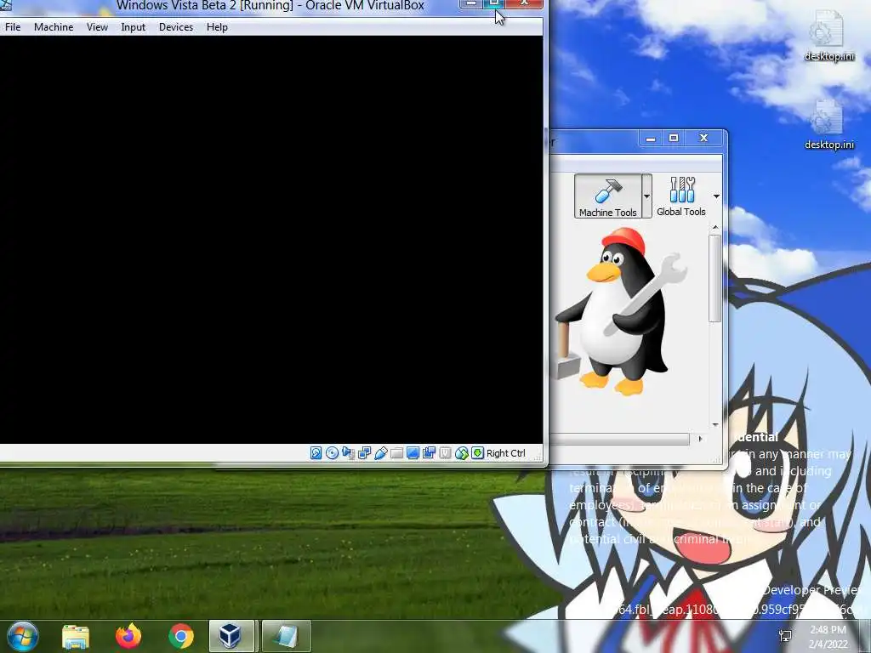Click the Right Ctrl host key label
This screenshot has height=653, width=871.
click(505, 453)
